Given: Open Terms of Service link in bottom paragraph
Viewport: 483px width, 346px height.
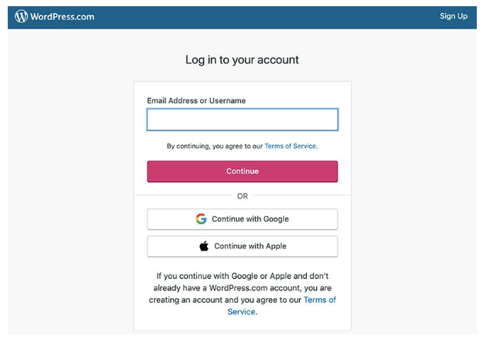Looking at the screenshot, I should [319, 300].
